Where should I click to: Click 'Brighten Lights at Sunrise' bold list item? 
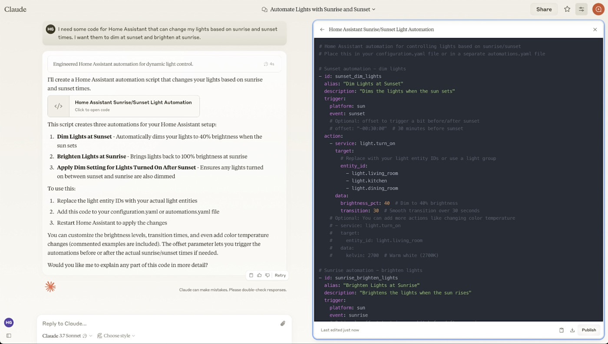click(x=92, y=156)
